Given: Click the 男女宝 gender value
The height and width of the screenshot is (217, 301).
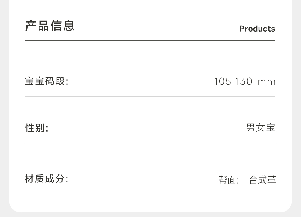Looking at the screenshot, I should [x=260, y=128].
